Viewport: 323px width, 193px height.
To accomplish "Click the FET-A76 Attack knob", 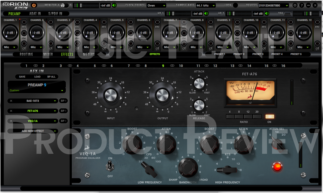I will tap(199, 84).
